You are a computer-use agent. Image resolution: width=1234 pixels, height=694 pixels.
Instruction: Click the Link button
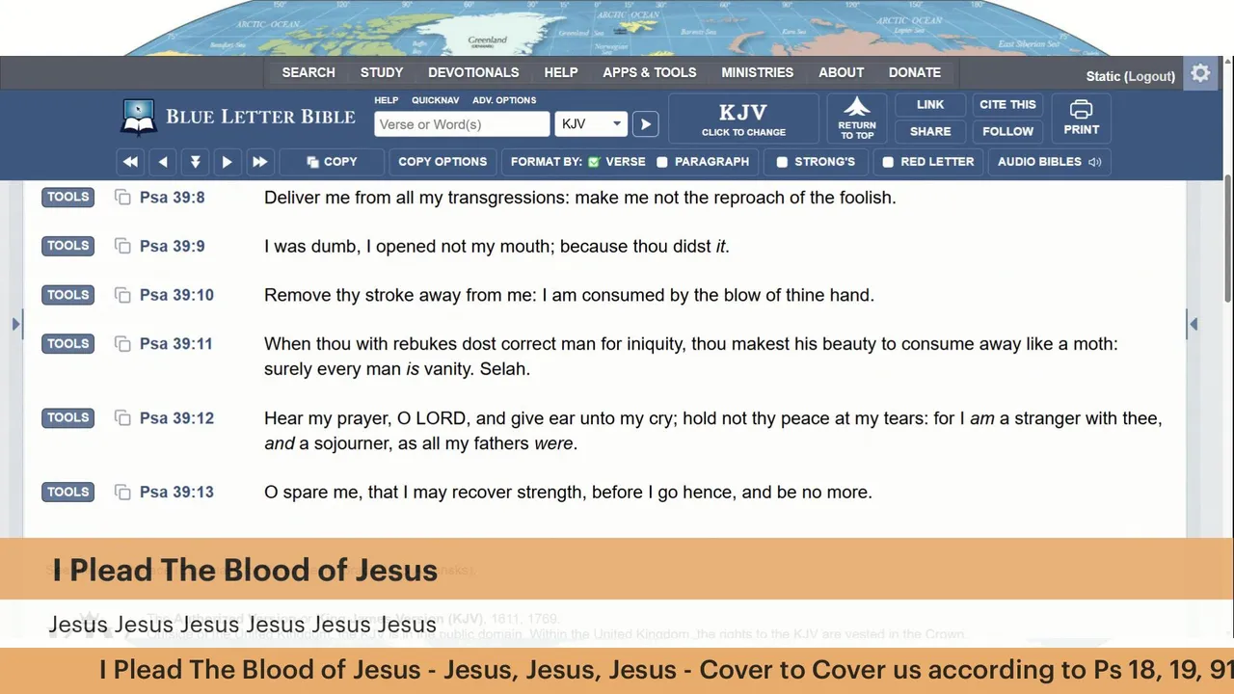click(930, 104)
